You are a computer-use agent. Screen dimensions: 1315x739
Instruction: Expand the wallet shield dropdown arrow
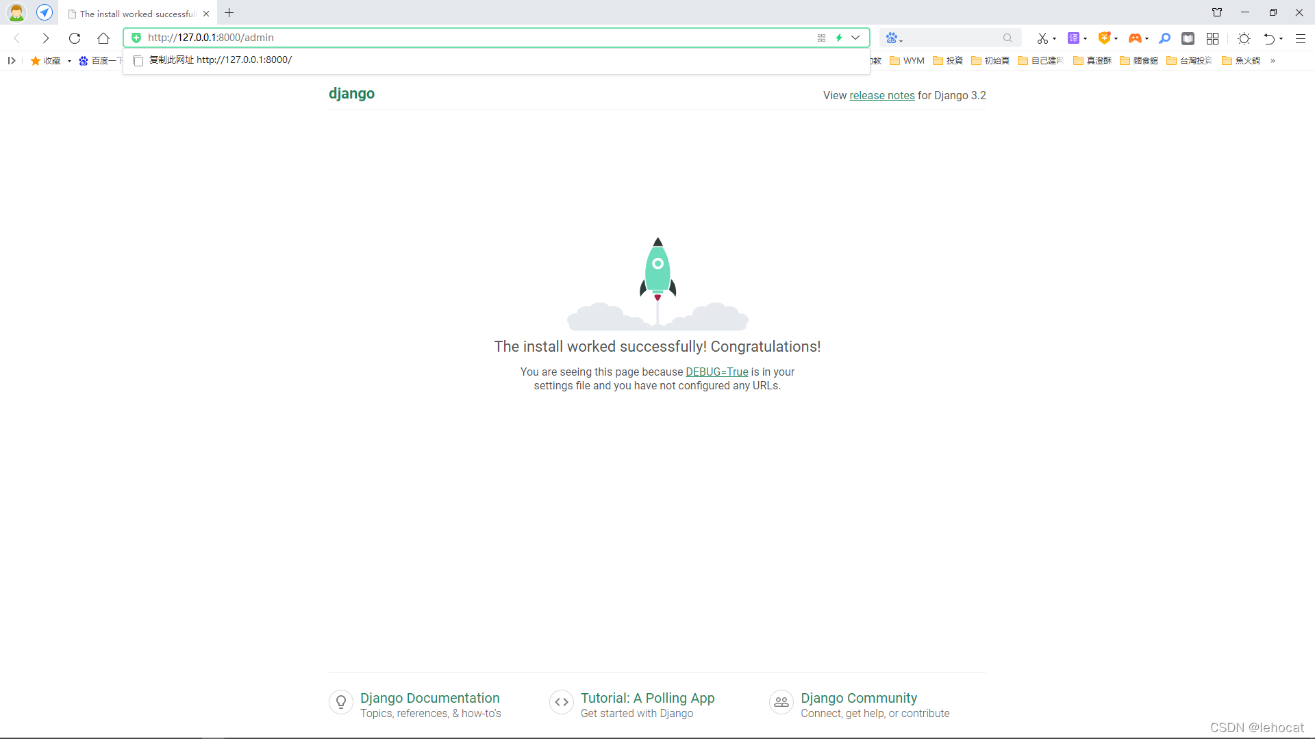pyautogui.click(x=1116, y=39)
